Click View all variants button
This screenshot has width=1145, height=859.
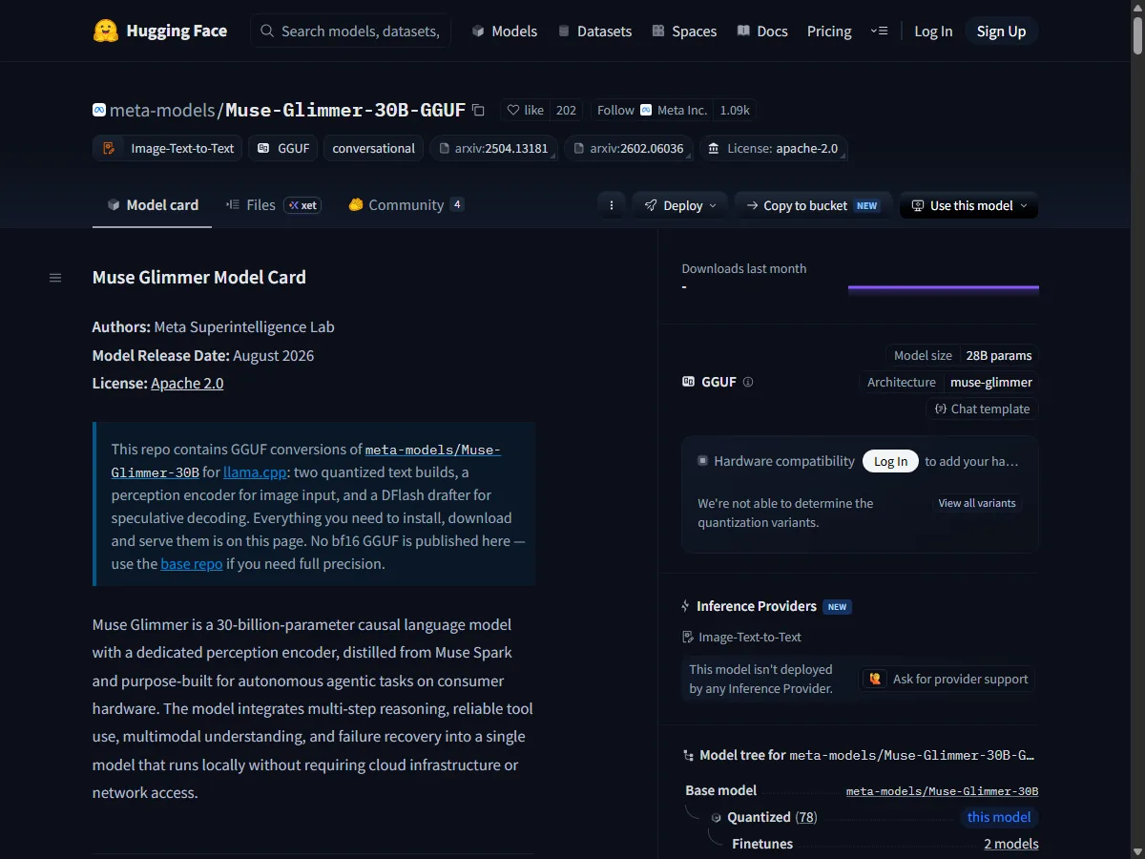977,503
